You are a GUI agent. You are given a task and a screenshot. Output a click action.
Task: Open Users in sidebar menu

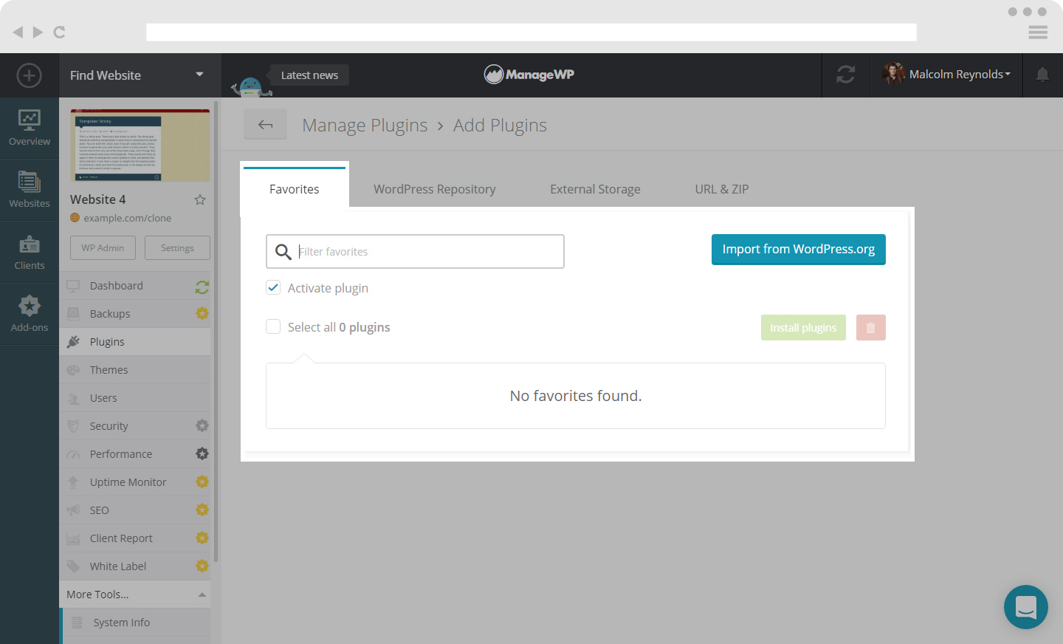pyautogui.click(x=135, y=398)
